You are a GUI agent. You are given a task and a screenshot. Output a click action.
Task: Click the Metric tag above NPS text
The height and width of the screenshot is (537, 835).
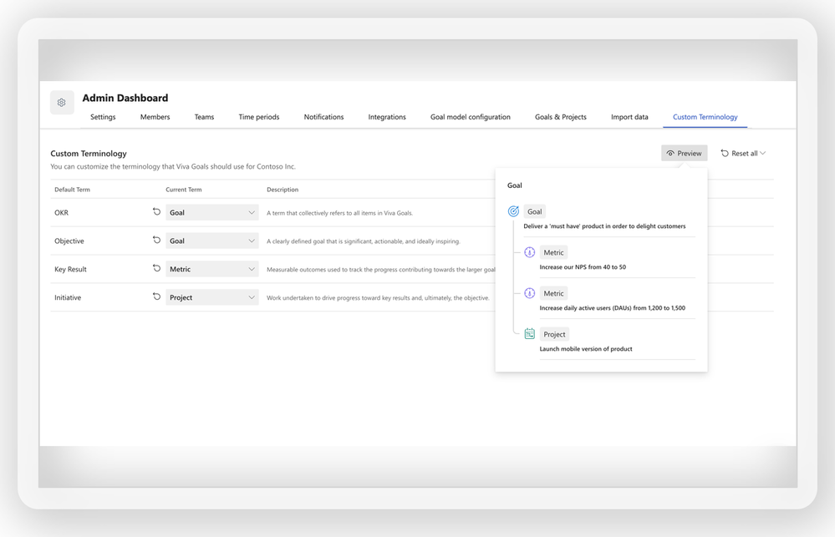pyautogui.click(x=553, y=252)
